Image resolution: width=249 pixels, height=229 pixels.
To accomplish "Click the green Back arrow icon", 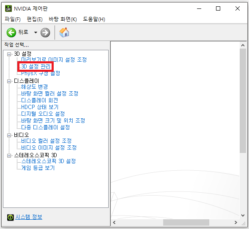I will click(11, 33).
